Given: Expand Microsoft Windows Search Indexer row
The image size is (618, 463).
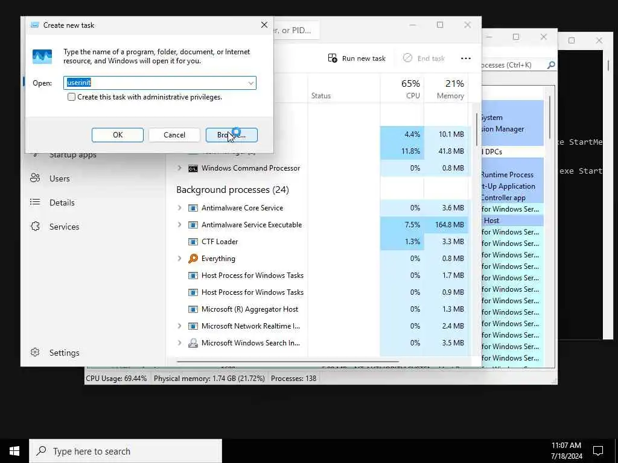Looking at the screenshot, I should coord(179,343).
